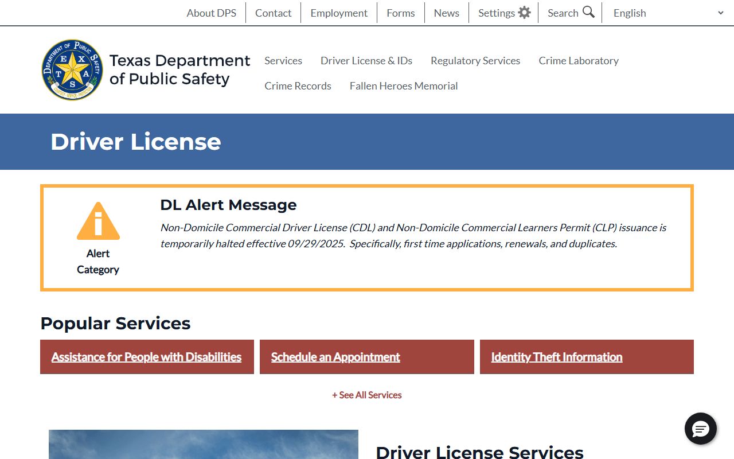Open the chat bubble widget
The height and width of the screenshot is (459, 734).
point(701,429)
